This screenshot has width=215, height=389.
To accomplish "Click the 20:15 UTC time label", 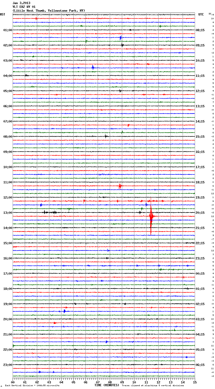I will point(200,213).
